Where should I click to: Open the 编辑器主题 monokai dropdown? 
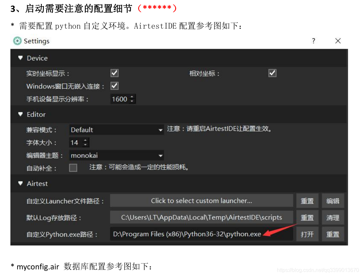pyautogui.click(x=117, y=156)
